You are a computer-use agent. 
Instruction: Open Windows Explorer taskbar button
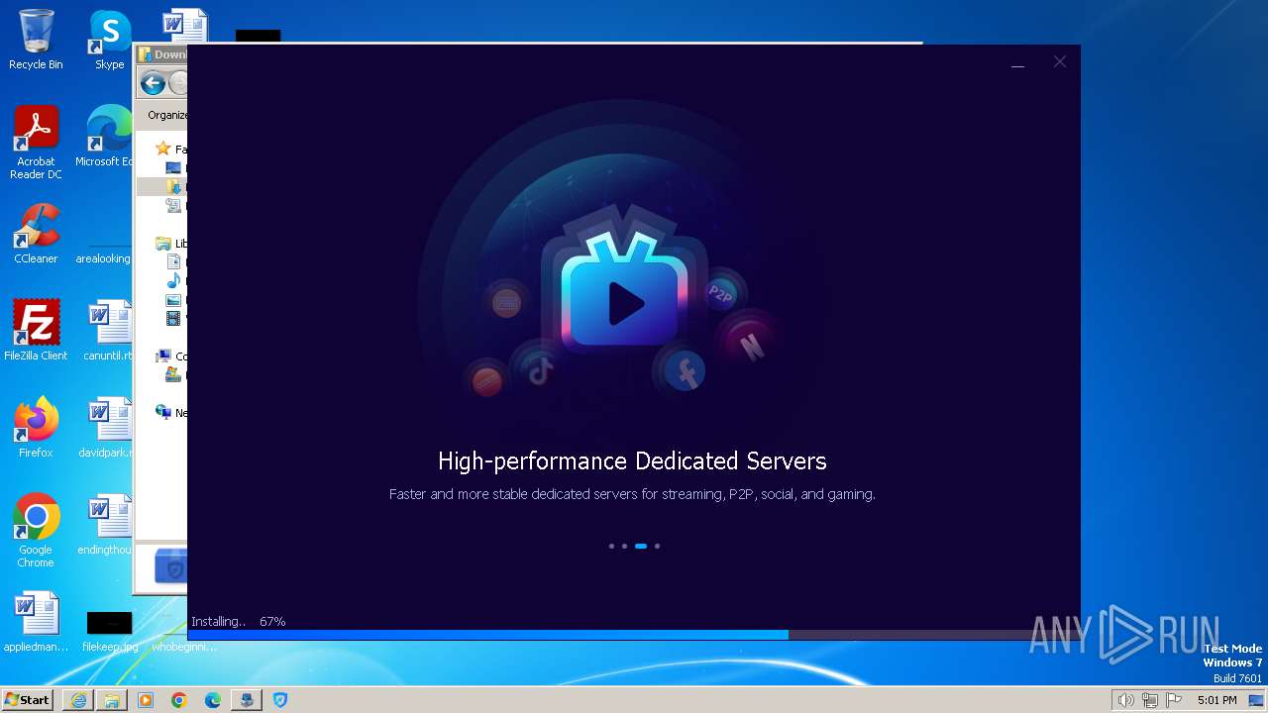112,700
